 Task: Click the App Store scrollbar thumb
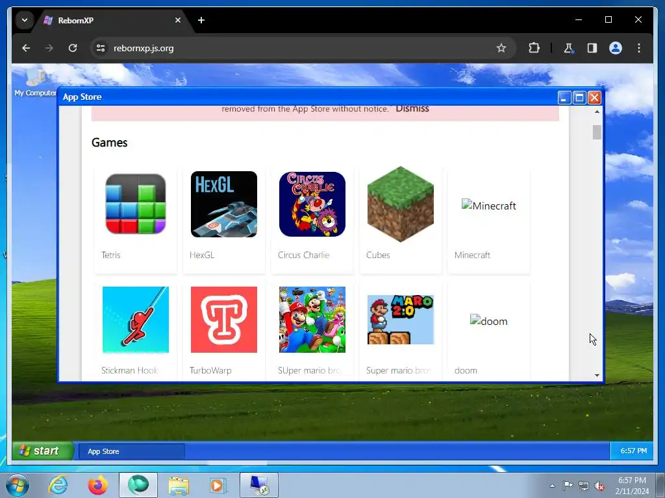pos(597,132)
